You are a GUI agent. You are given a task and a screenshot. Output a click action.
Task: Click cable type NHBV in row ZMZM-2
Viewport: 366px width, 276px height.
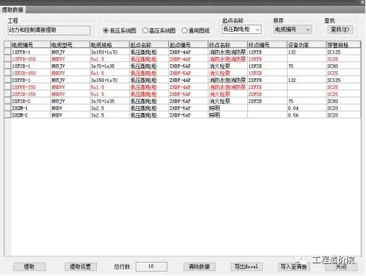[70, 115]
